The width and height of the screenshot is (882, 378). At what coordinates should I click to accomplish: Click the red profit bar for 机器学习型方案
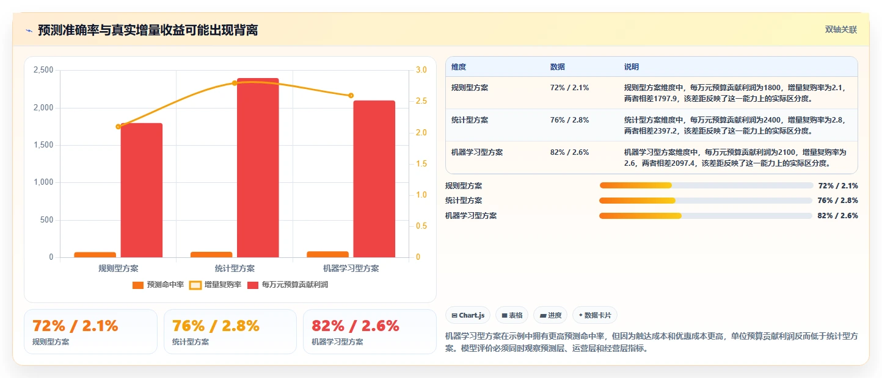coord(374,179)
